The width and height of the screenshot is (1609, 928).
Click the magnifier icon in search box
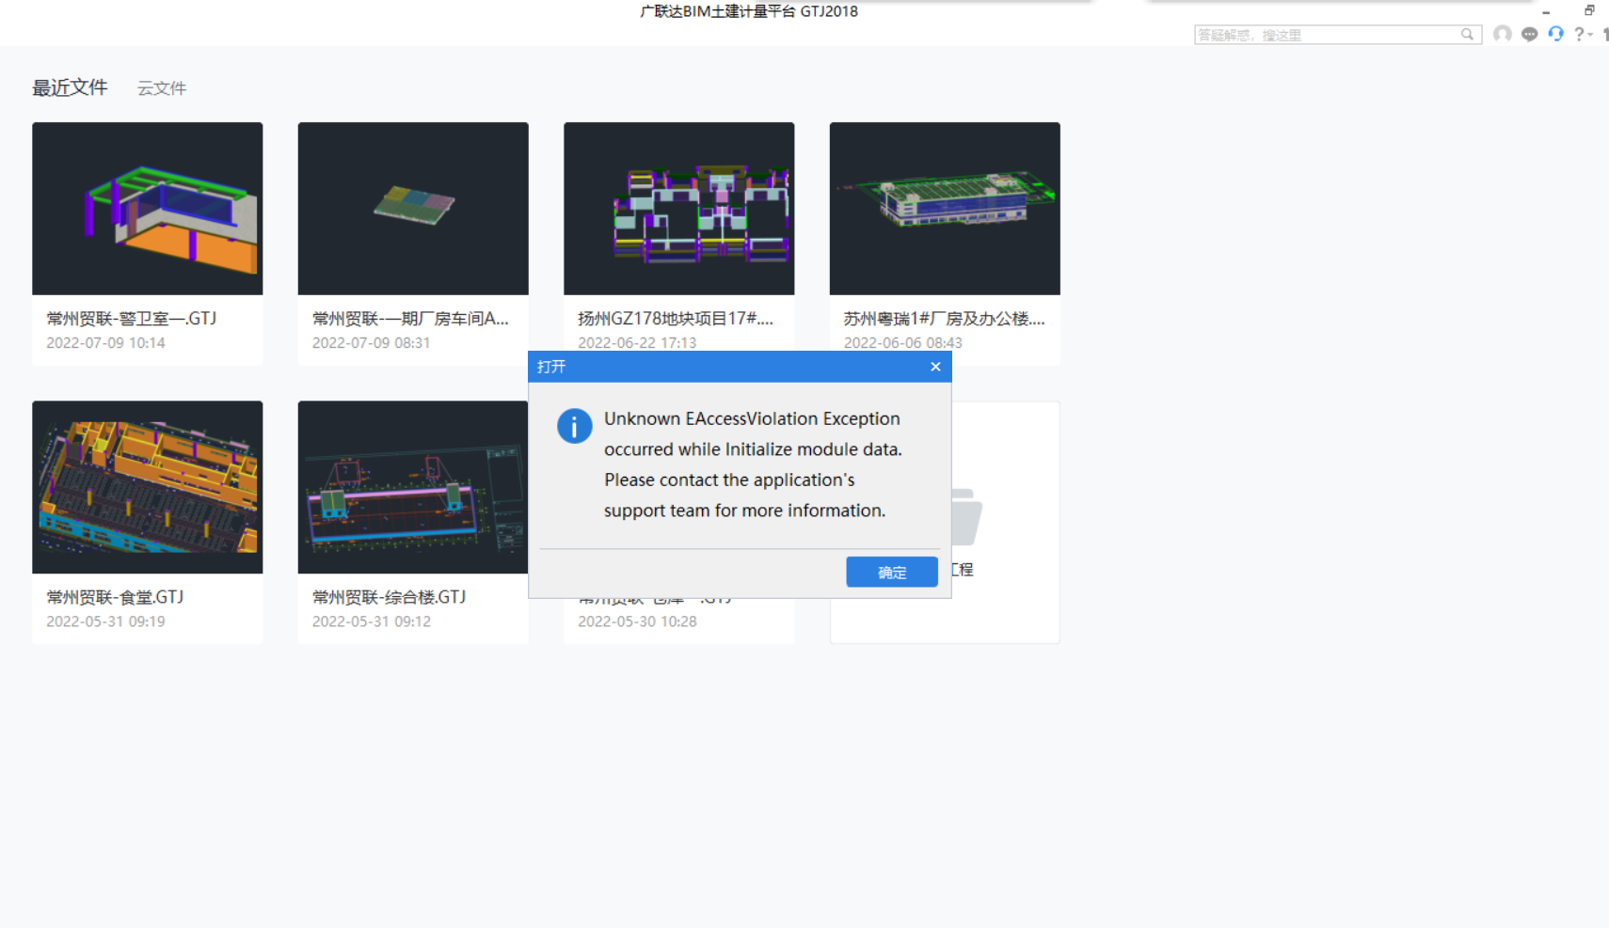pyautogui.click(x=1467, y=35)
